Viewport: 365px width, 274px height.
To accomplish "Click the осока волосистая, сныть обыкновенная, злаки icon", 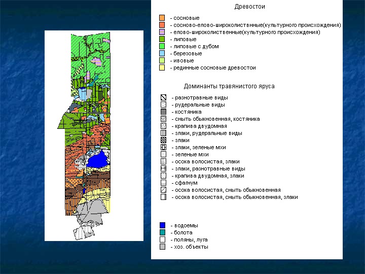I will coord(163,197).
